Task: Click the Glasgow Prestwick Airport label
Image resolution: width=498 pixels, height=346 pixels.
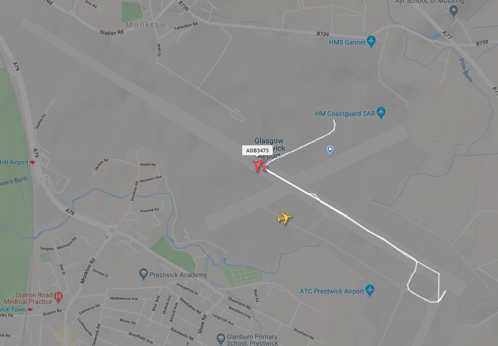Action: 269,148
